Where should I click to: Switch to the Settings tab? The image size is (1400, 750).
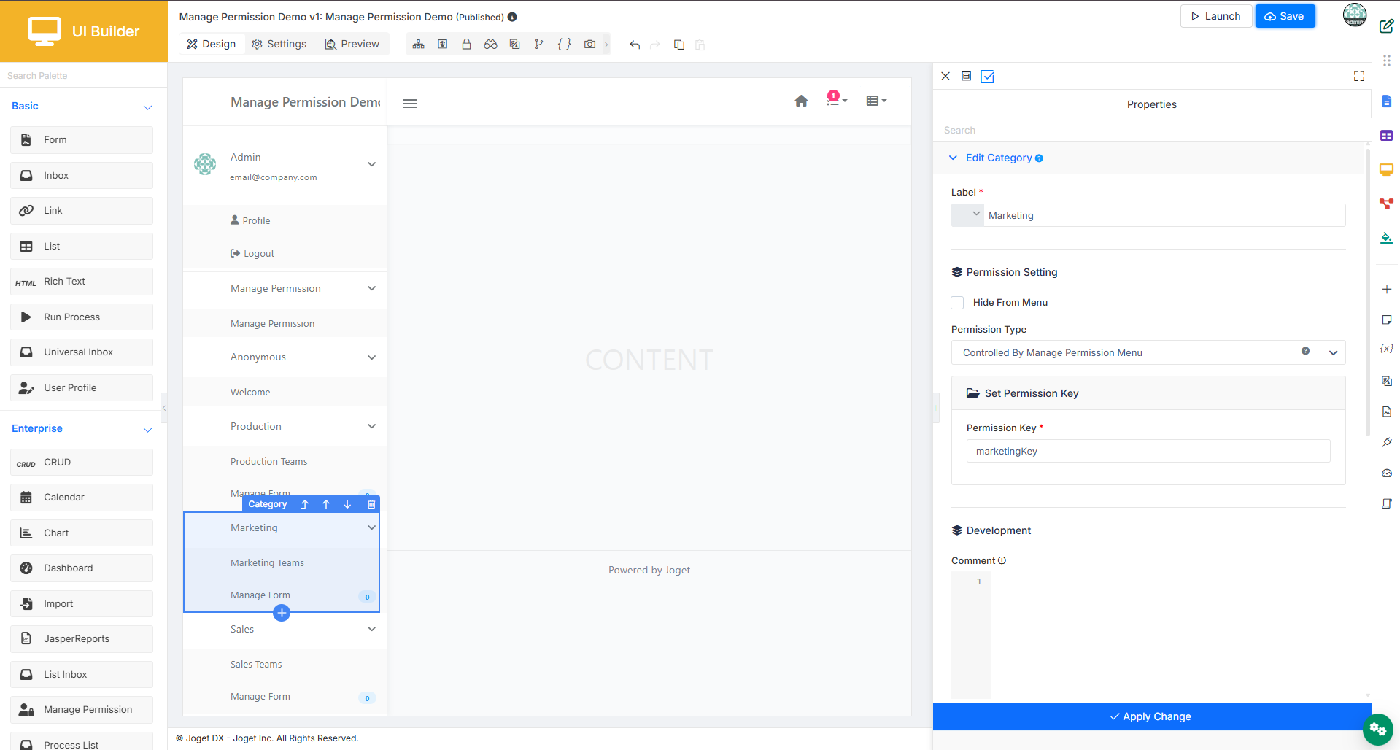(x=279, y=44)
